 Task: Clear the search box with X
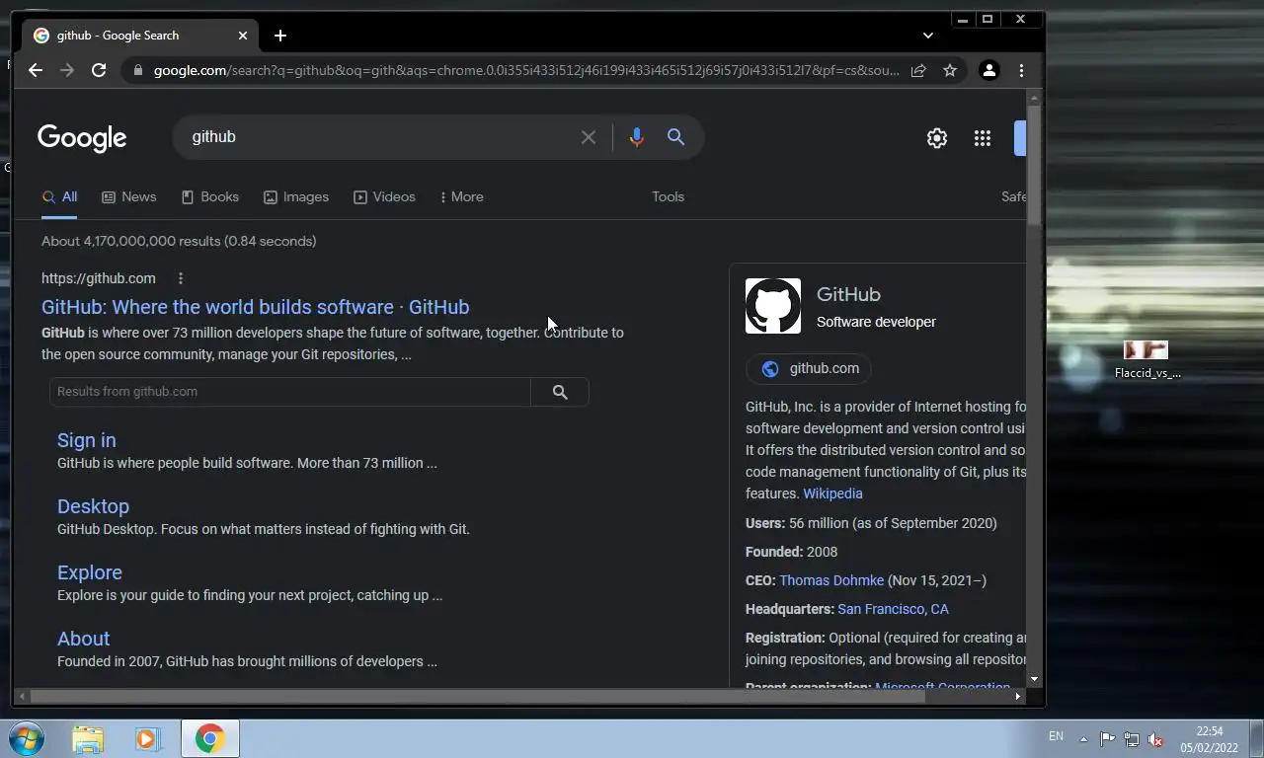coord(589,137)
